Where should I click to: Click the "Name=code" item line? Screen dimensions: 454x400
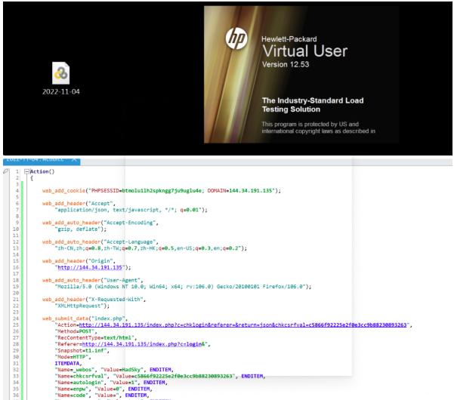pos(102,395)
